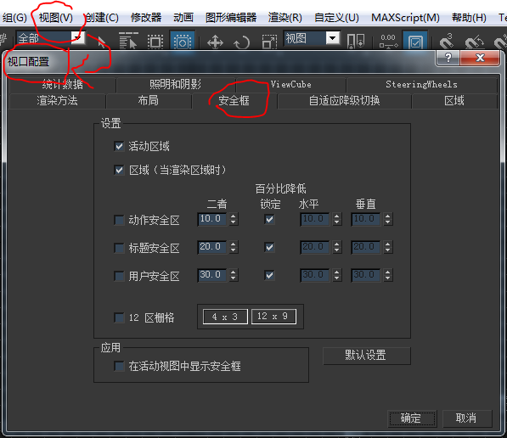Toggle angle snap icon
This screenshot has height=438, width=507.
(x=474, y=42)
